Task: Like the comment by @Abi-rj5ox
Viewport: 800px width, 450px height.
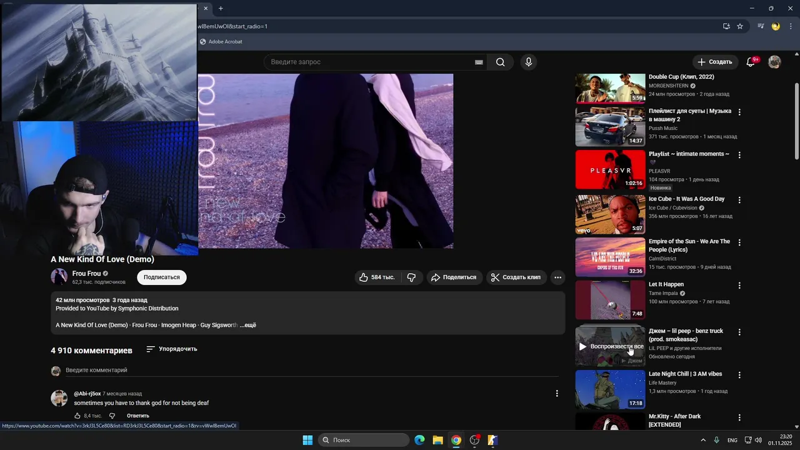Action: [77, 416]
